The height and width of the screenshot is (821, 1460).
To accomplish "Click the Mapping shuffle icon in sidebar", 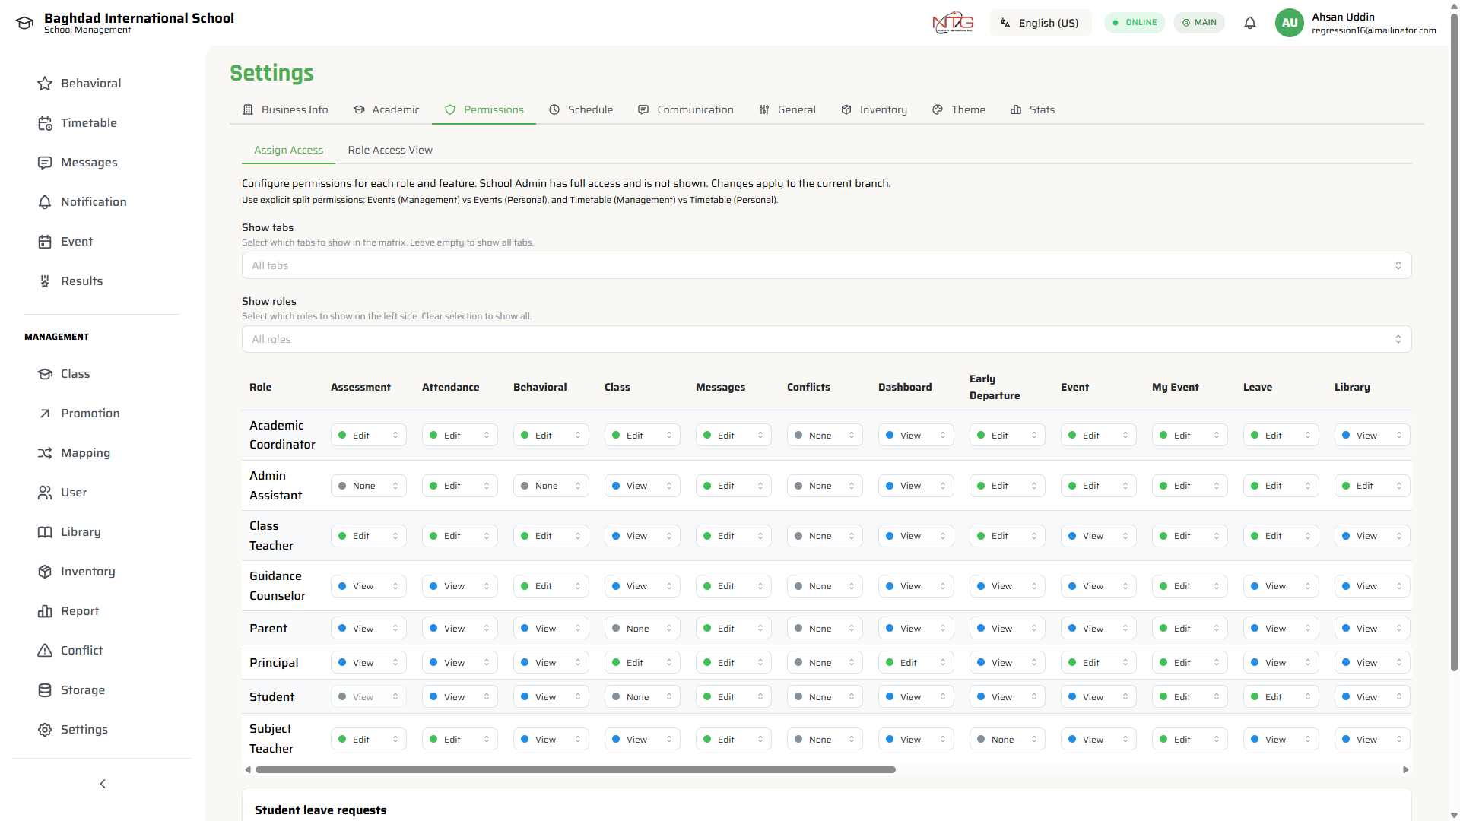I will pyautogui.click(x=45, y=453).
